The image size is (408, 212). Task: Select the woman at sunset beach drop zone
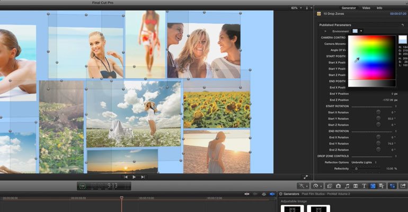point(217,152)
